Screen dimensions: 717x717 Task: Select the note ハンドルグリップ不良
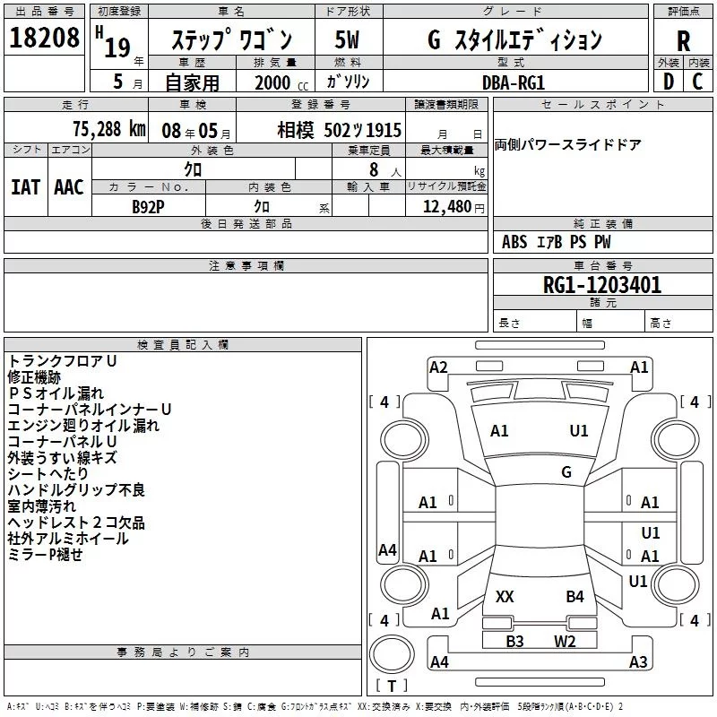[x=76, y=489]
